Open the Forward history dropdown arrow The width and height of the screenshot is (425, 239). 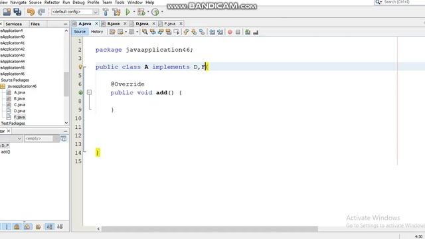point(137,32)
